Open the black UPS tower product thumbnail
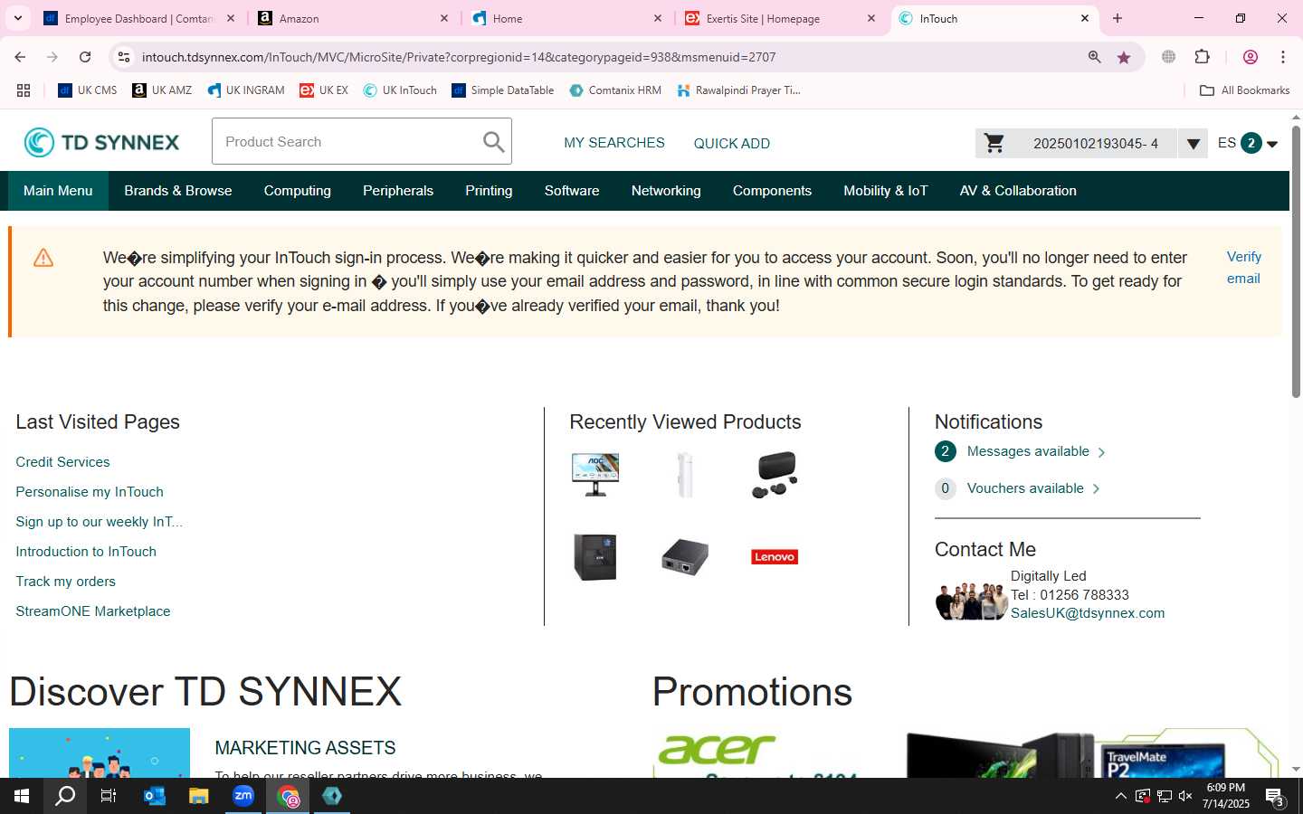 tap(595, 556)
